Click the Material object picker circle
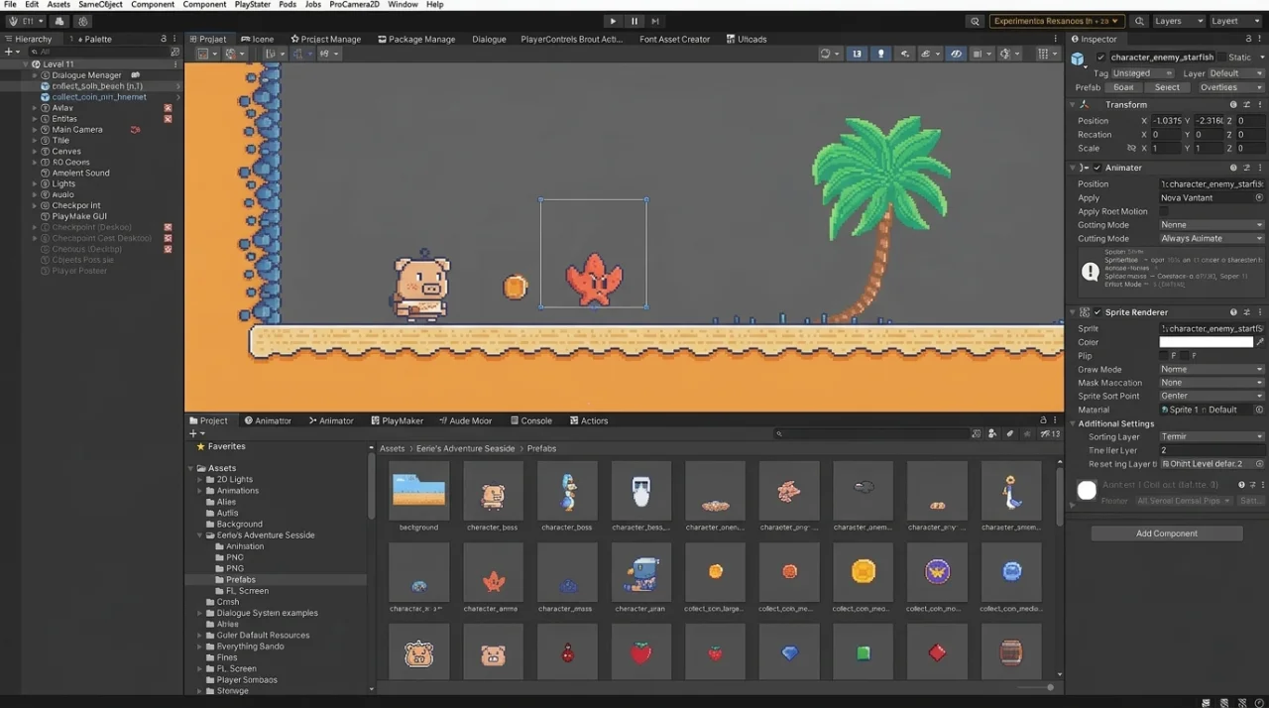 click(1259, 410)
